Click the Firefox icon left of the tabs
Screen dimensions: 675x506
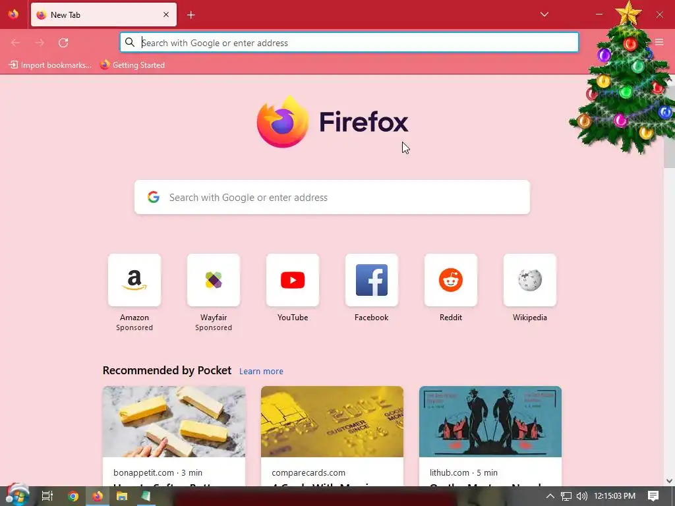[x=13, y=14]
